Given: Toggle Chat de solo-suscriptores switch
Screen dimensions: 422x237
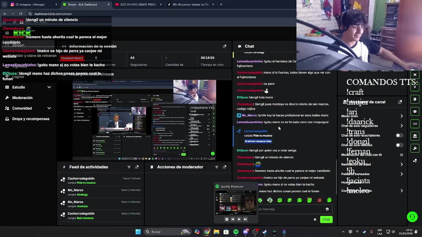Looking at the screenshot, I should tap(399, 135).
